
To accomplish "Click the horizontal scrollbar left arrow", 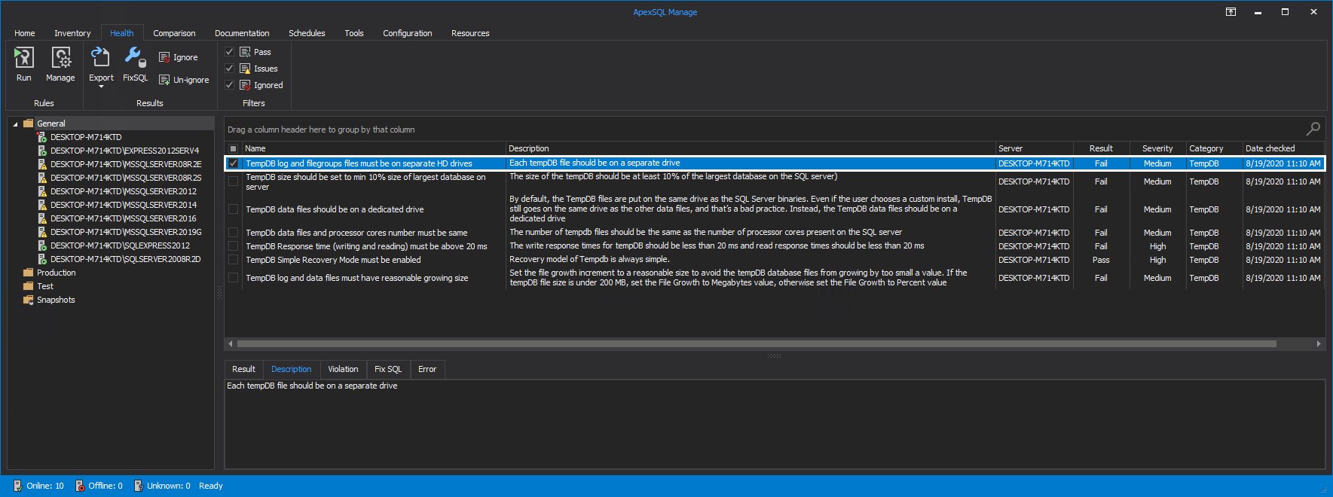I will pos(231,343).
